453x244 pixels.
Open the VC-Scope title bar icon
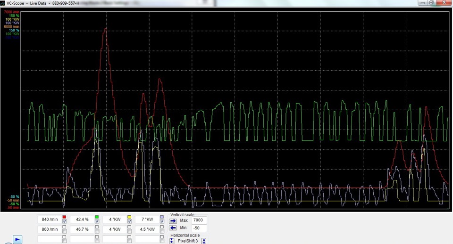(3, 3)
